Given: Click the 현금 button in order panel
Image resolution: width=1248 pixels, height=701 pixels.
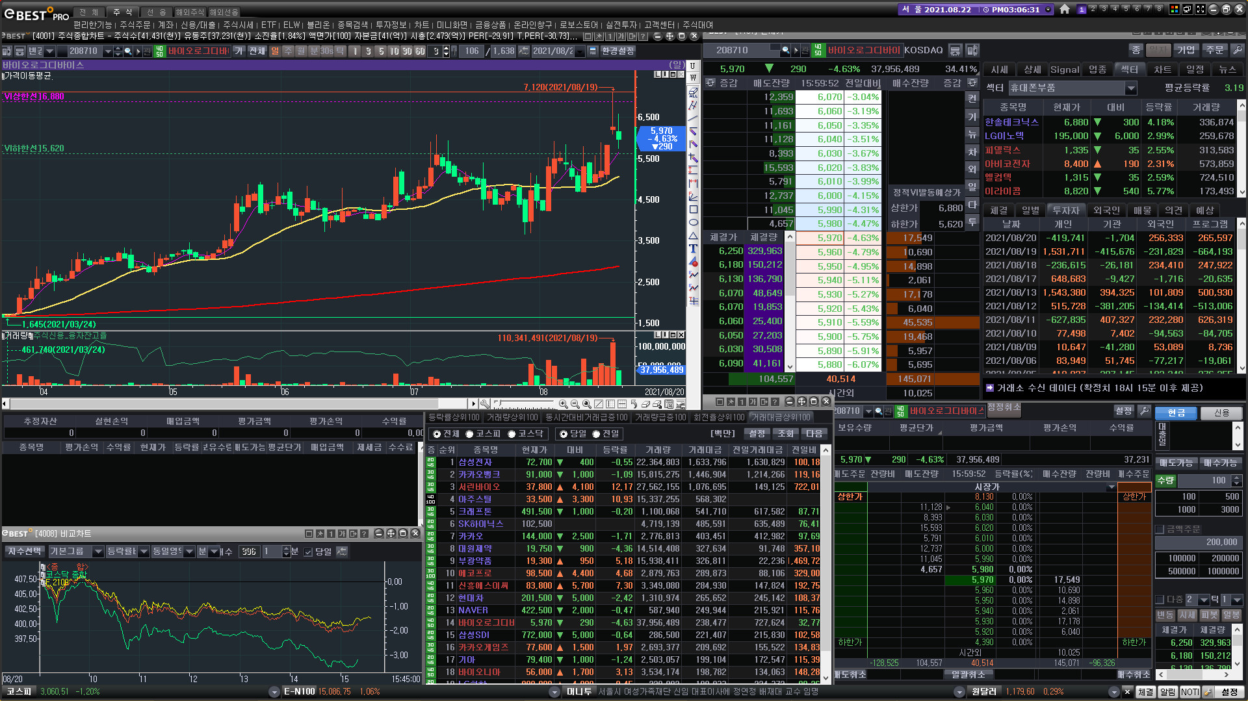Looking at the screenshot, I should [1176, 413].
